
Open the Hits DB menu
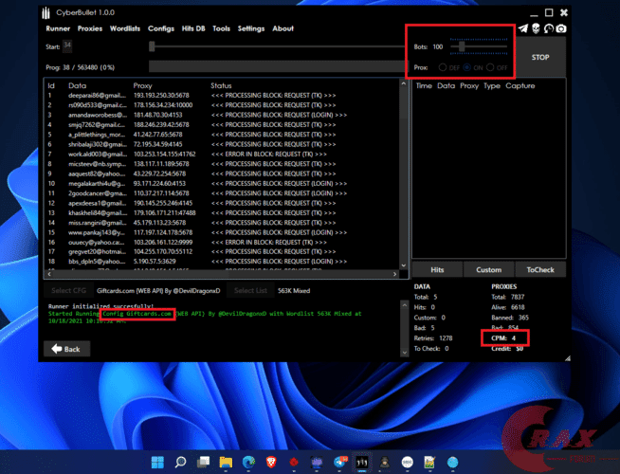point(193,28)
